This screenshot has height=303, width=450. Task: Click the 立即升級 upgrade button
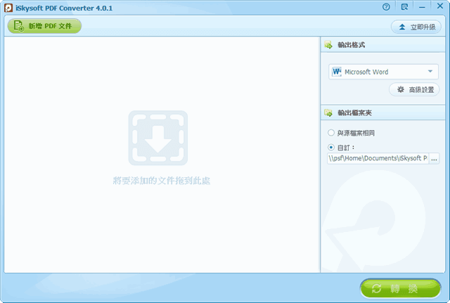tap(416, 27)
